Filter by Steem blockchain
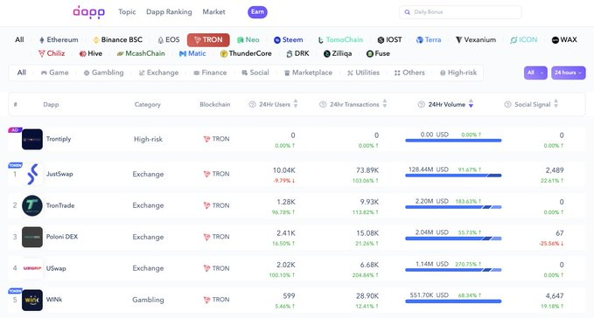This screenshot has height=318, width=594. click(x=289, y=39)
